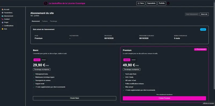Click the Basic description about un site en ligne

(50, 54)
